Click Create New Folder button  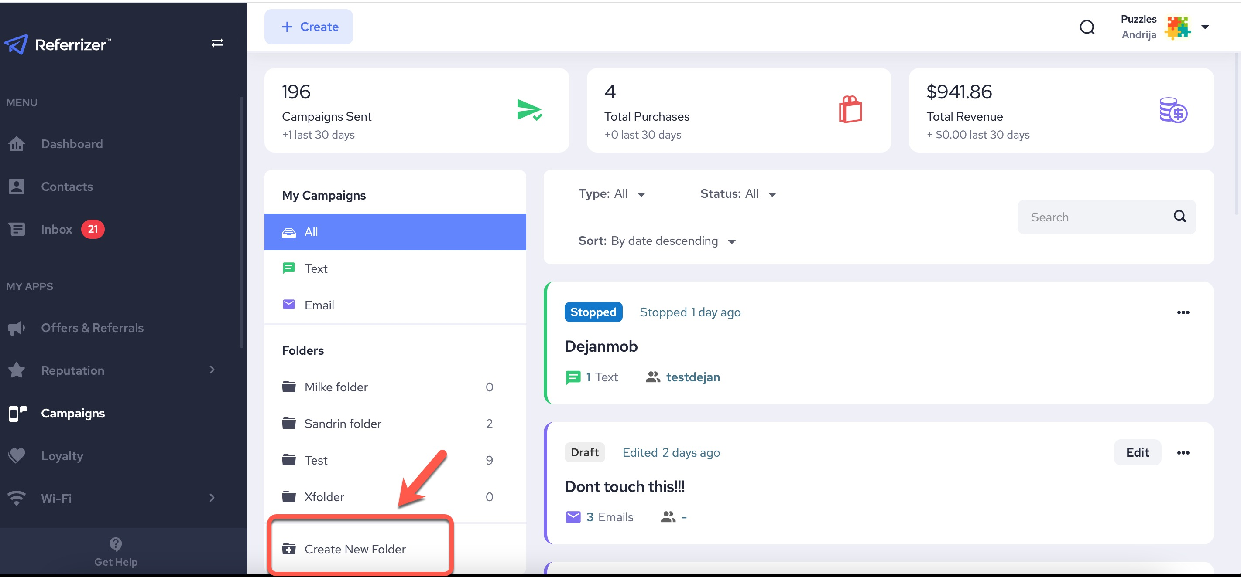355,549
